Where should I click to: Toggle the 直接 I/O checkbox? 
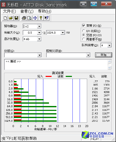[84, 25]
